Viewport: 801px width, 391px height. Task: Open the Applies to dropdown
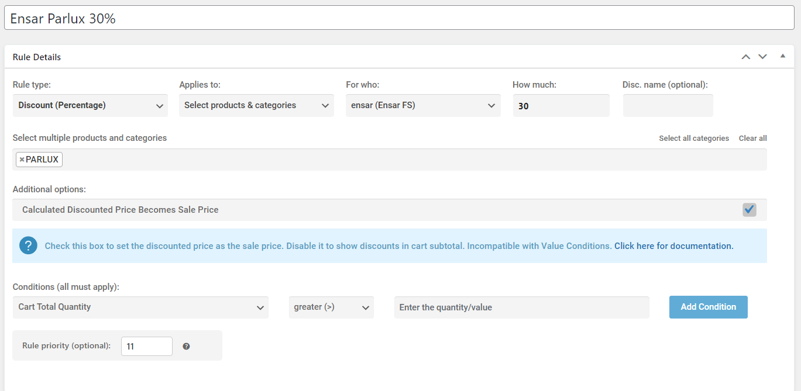click(x=256, y=106)
